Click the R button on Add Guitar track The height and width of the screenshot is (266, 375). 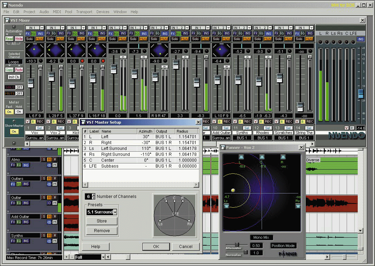[x=55, y=217]
